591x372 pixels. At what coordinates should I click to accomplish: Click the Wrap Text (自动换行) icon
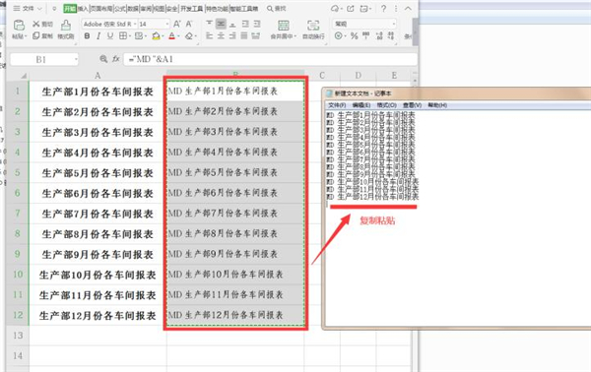[313, 26]
